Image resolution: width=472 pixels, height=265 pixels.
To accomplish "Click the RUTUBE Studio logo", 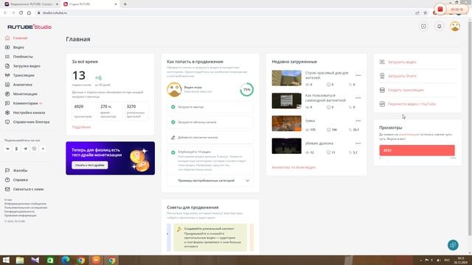I will click(x=29, y=26).
